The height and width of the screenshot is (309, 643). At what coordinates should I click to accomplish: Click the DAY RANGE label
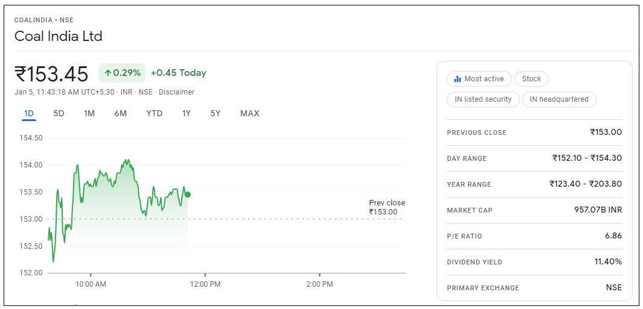point(467,158)
